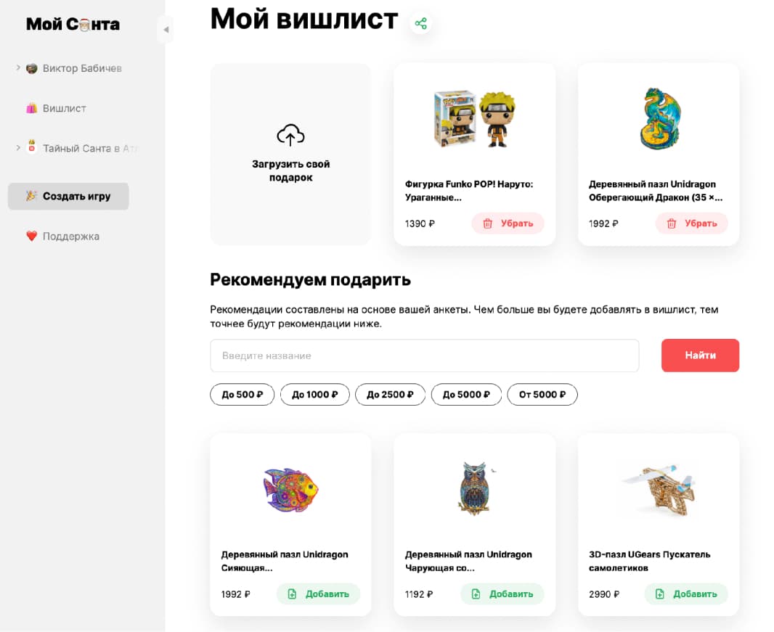Click the heart icon next to Поддержка
Viewport: 774px width, 632px height.
(32, 236)
